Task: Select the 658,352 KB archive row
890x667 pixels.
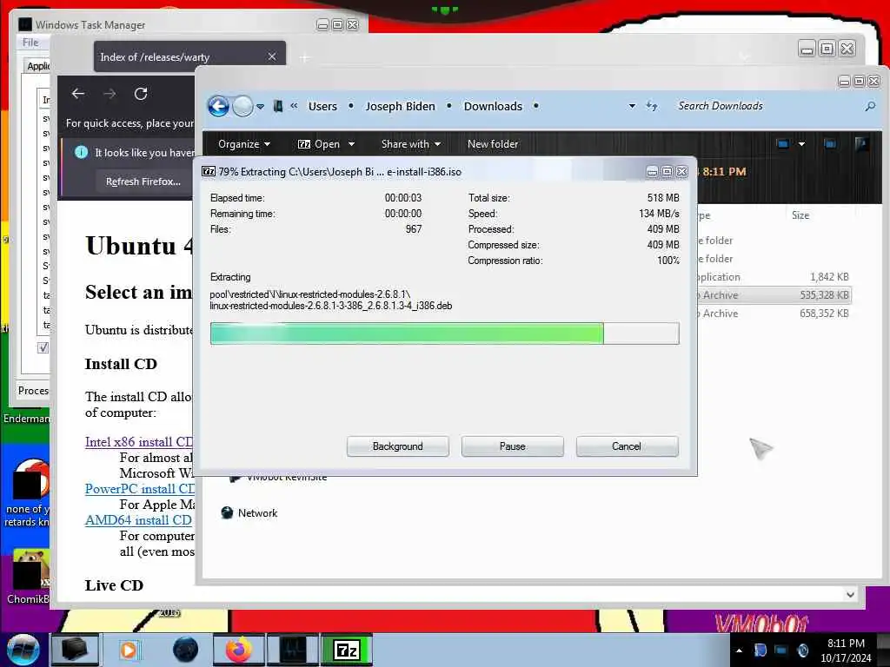Action: coord(774,314)
